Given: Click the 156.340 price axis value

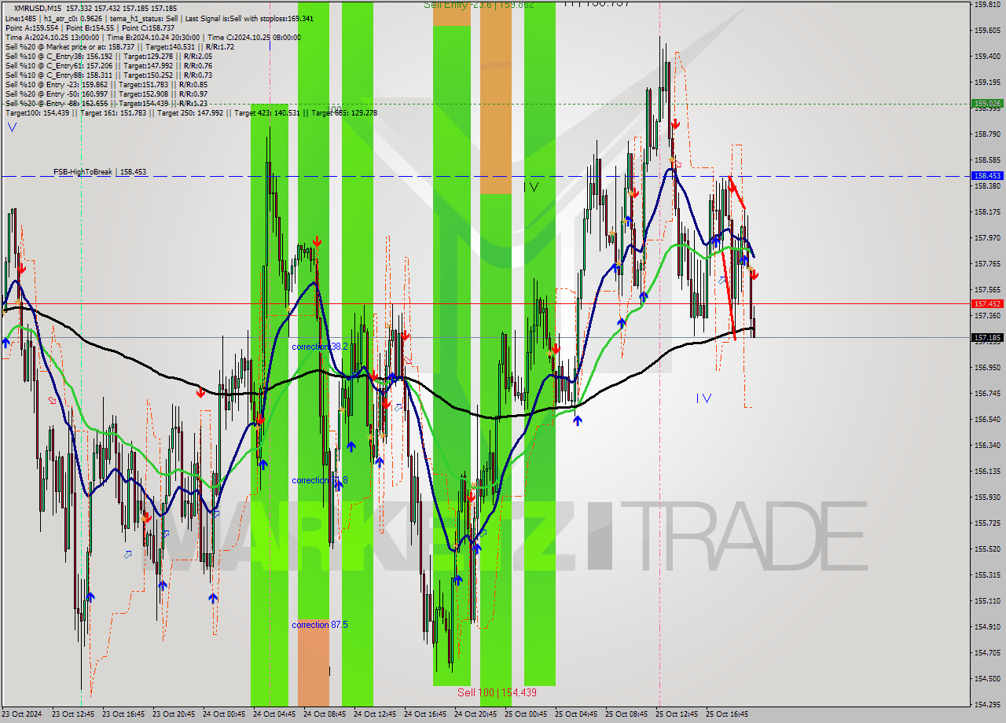Looking at the screenshot, I should point(987,445).
